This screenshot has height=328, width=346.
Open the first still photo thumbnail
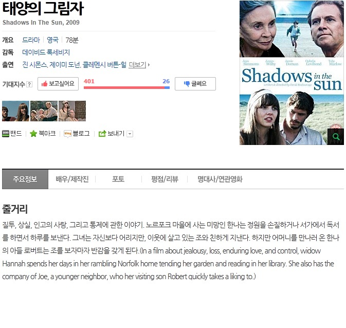(15, 111)
